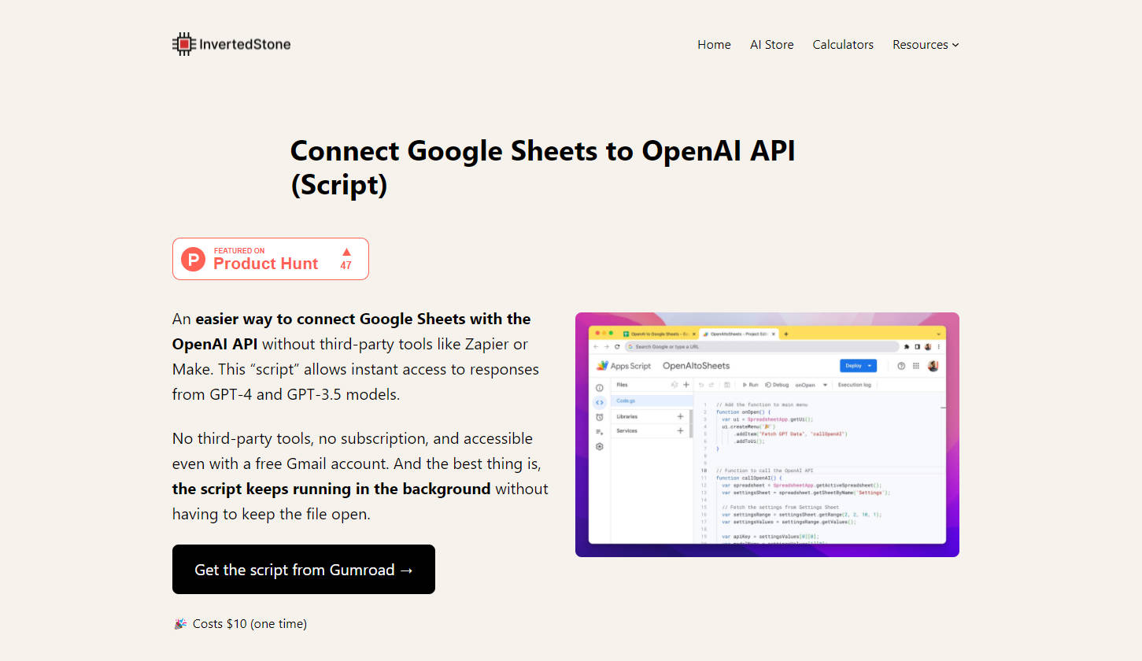
Task: Click the InvertedStone logo
Action: pos(231,44)
